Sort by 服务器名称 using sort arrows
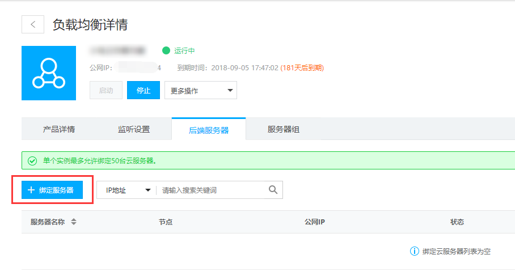Image resolution: width=515 pixels, height=276 pixels. [x=73, y=222]
